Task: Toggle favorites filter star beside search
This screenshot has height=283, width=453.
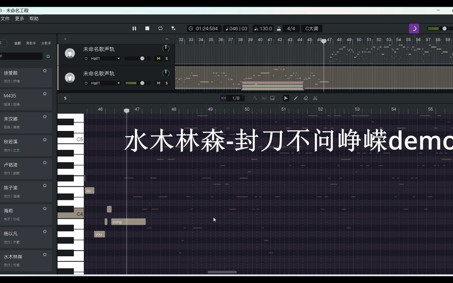Action: click(48, 56)
